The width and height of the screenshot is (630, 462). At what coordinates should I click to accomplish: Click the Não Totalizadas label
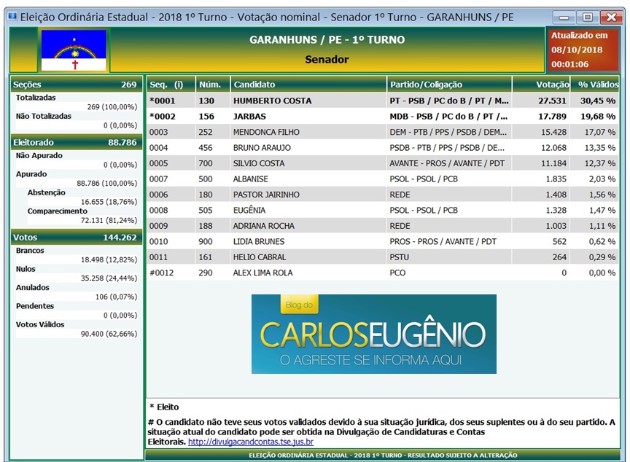click(x=44, y=116)
